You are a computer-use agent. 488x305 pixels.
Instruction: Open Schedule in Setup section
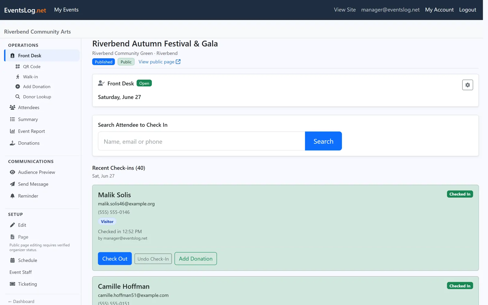point(27,260)
